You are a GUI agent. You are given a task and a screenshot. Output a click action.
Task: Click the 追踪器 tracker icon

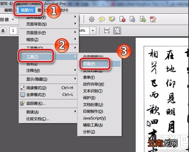pyautogui.click(x=23, y=103)
